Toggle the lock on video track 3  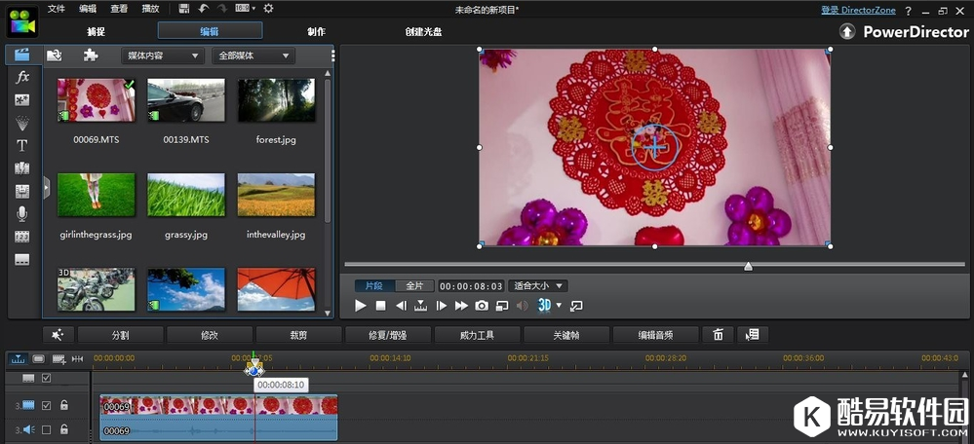[x=64, y=406]
